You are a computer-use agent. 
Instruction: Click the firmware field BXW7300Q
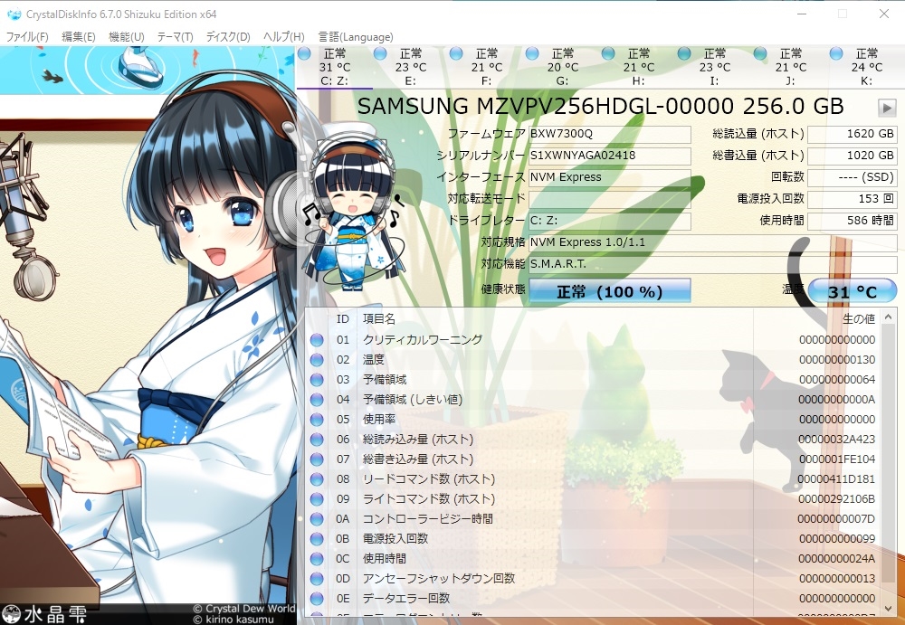(609, 134)
